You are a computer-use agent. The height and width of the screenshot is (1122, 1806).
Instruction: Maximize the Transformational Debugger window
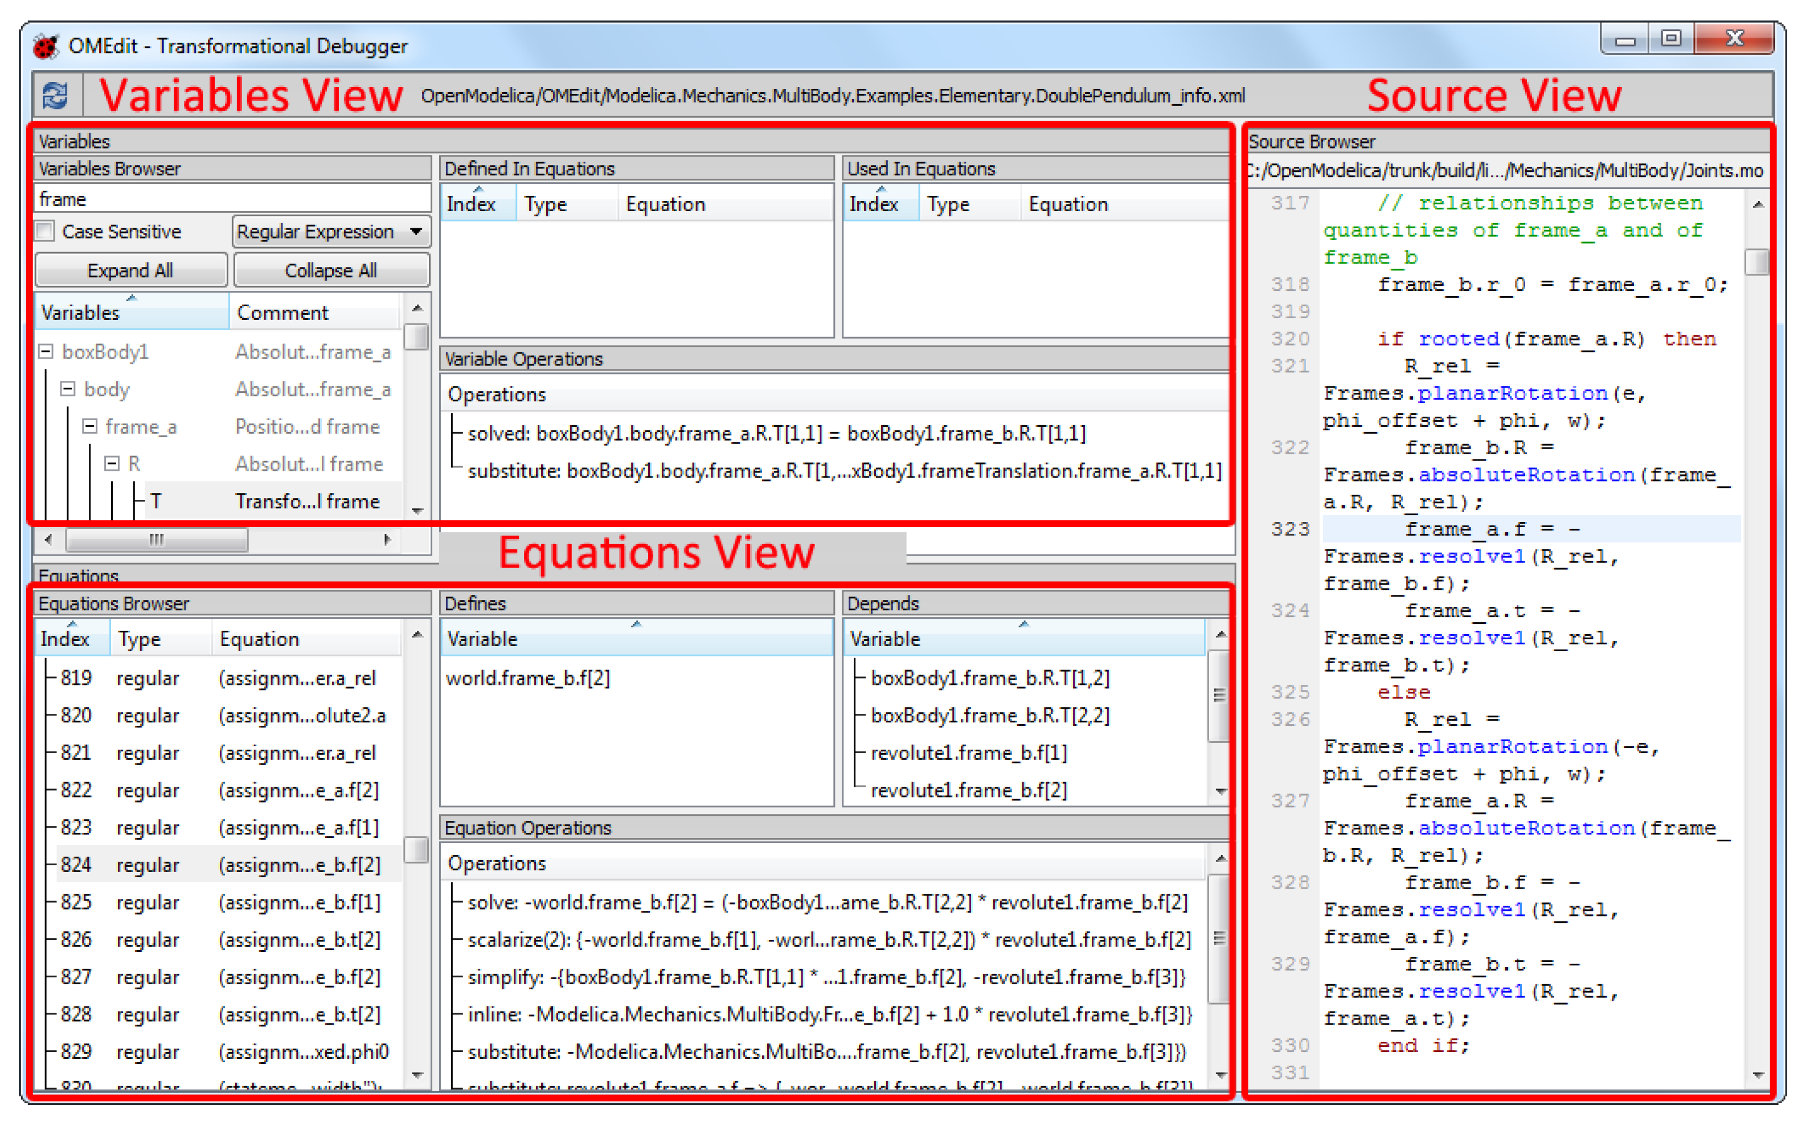(1671, 39)
